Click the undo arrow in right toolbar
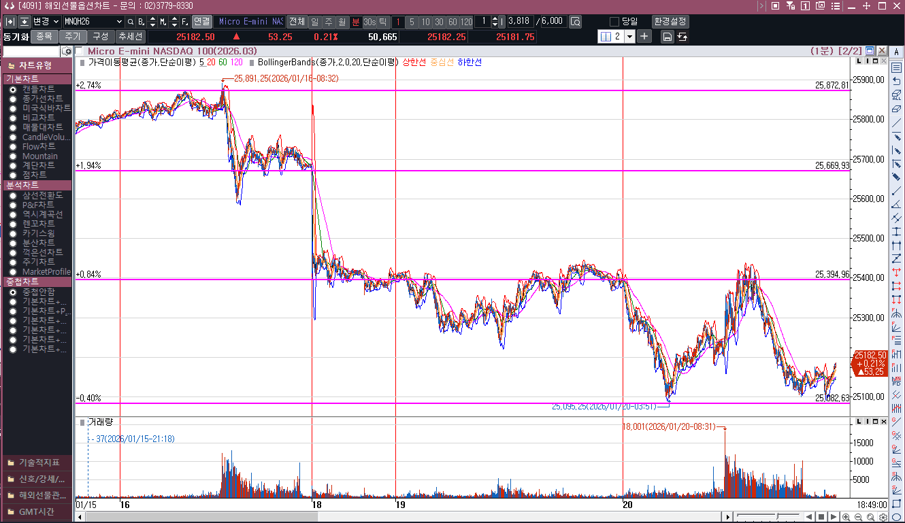905x523 pixels. point(896,81)
